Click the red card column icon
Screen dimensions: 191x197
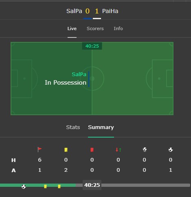(92, 150)
